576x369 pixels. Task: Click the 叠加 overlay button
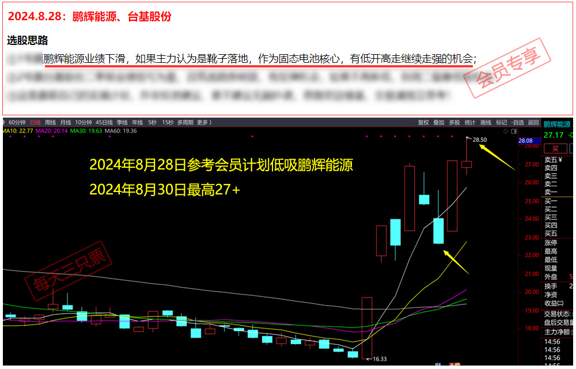[x=438, y=122]
